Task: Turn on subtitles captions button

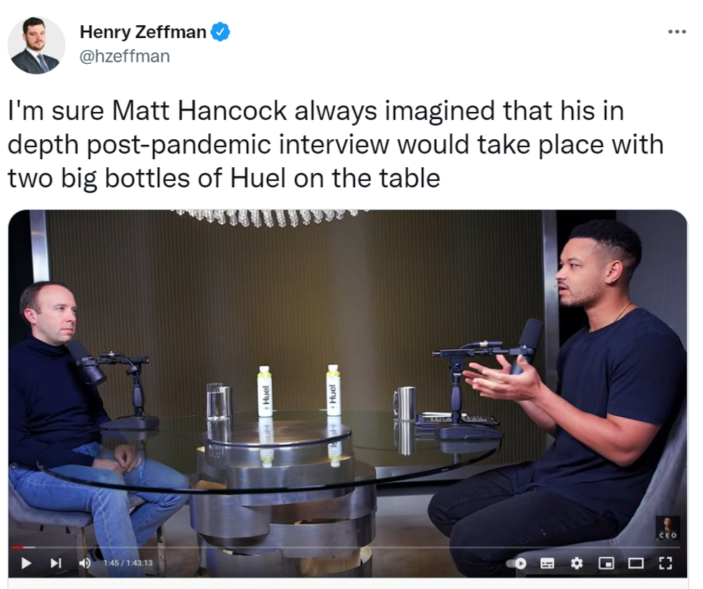Action: [547, 563]
